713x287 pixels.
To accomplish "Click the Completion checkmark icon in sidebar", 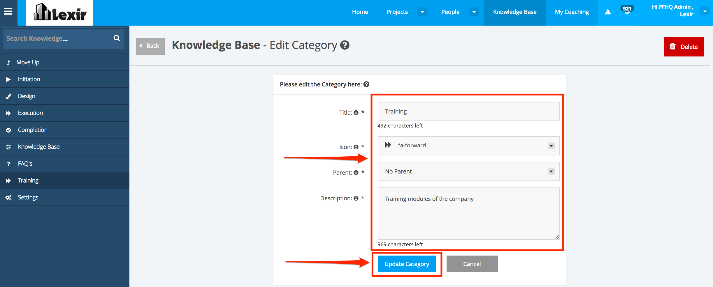I will [8, 130].
